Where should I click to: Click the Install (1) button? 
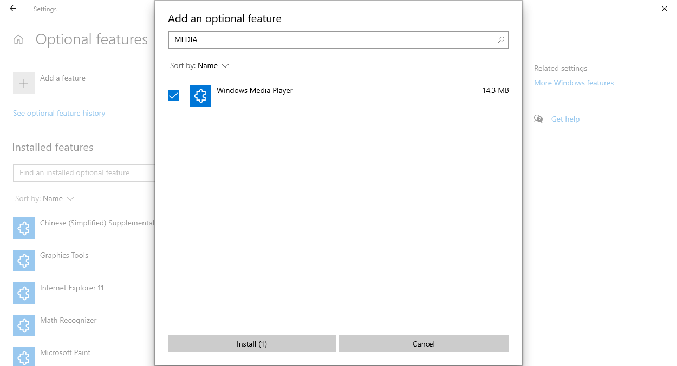(x=252, y=344)
